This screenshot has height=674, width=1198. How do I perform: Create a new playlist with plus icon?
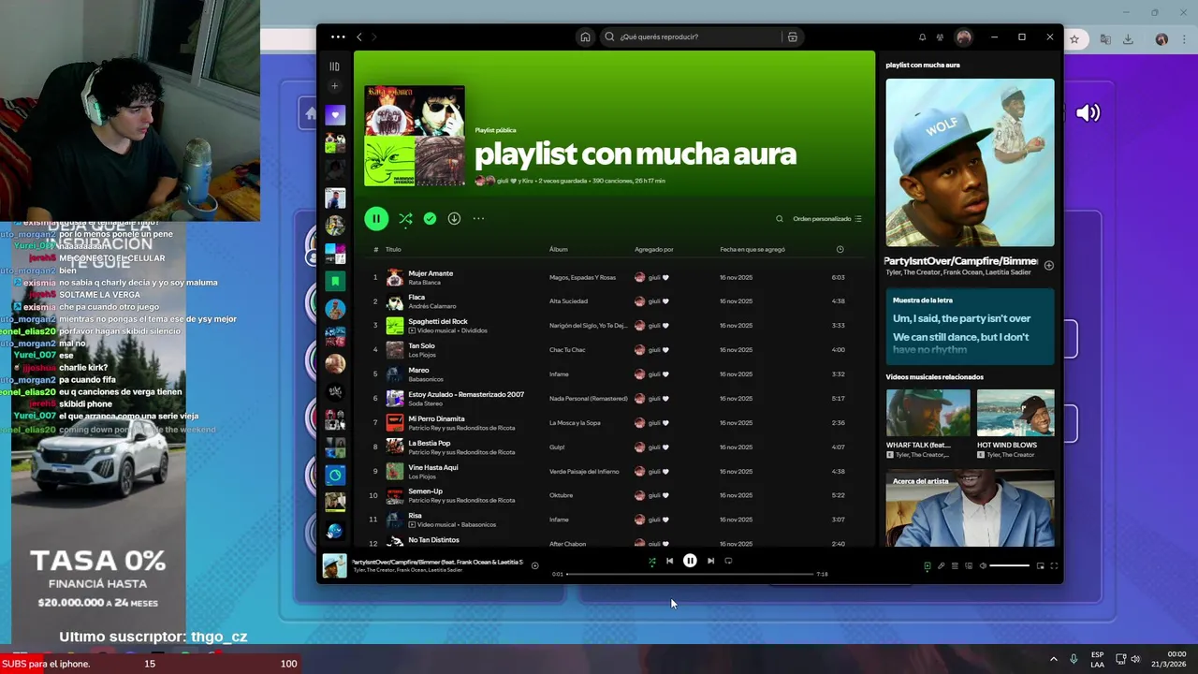(335, 86)
